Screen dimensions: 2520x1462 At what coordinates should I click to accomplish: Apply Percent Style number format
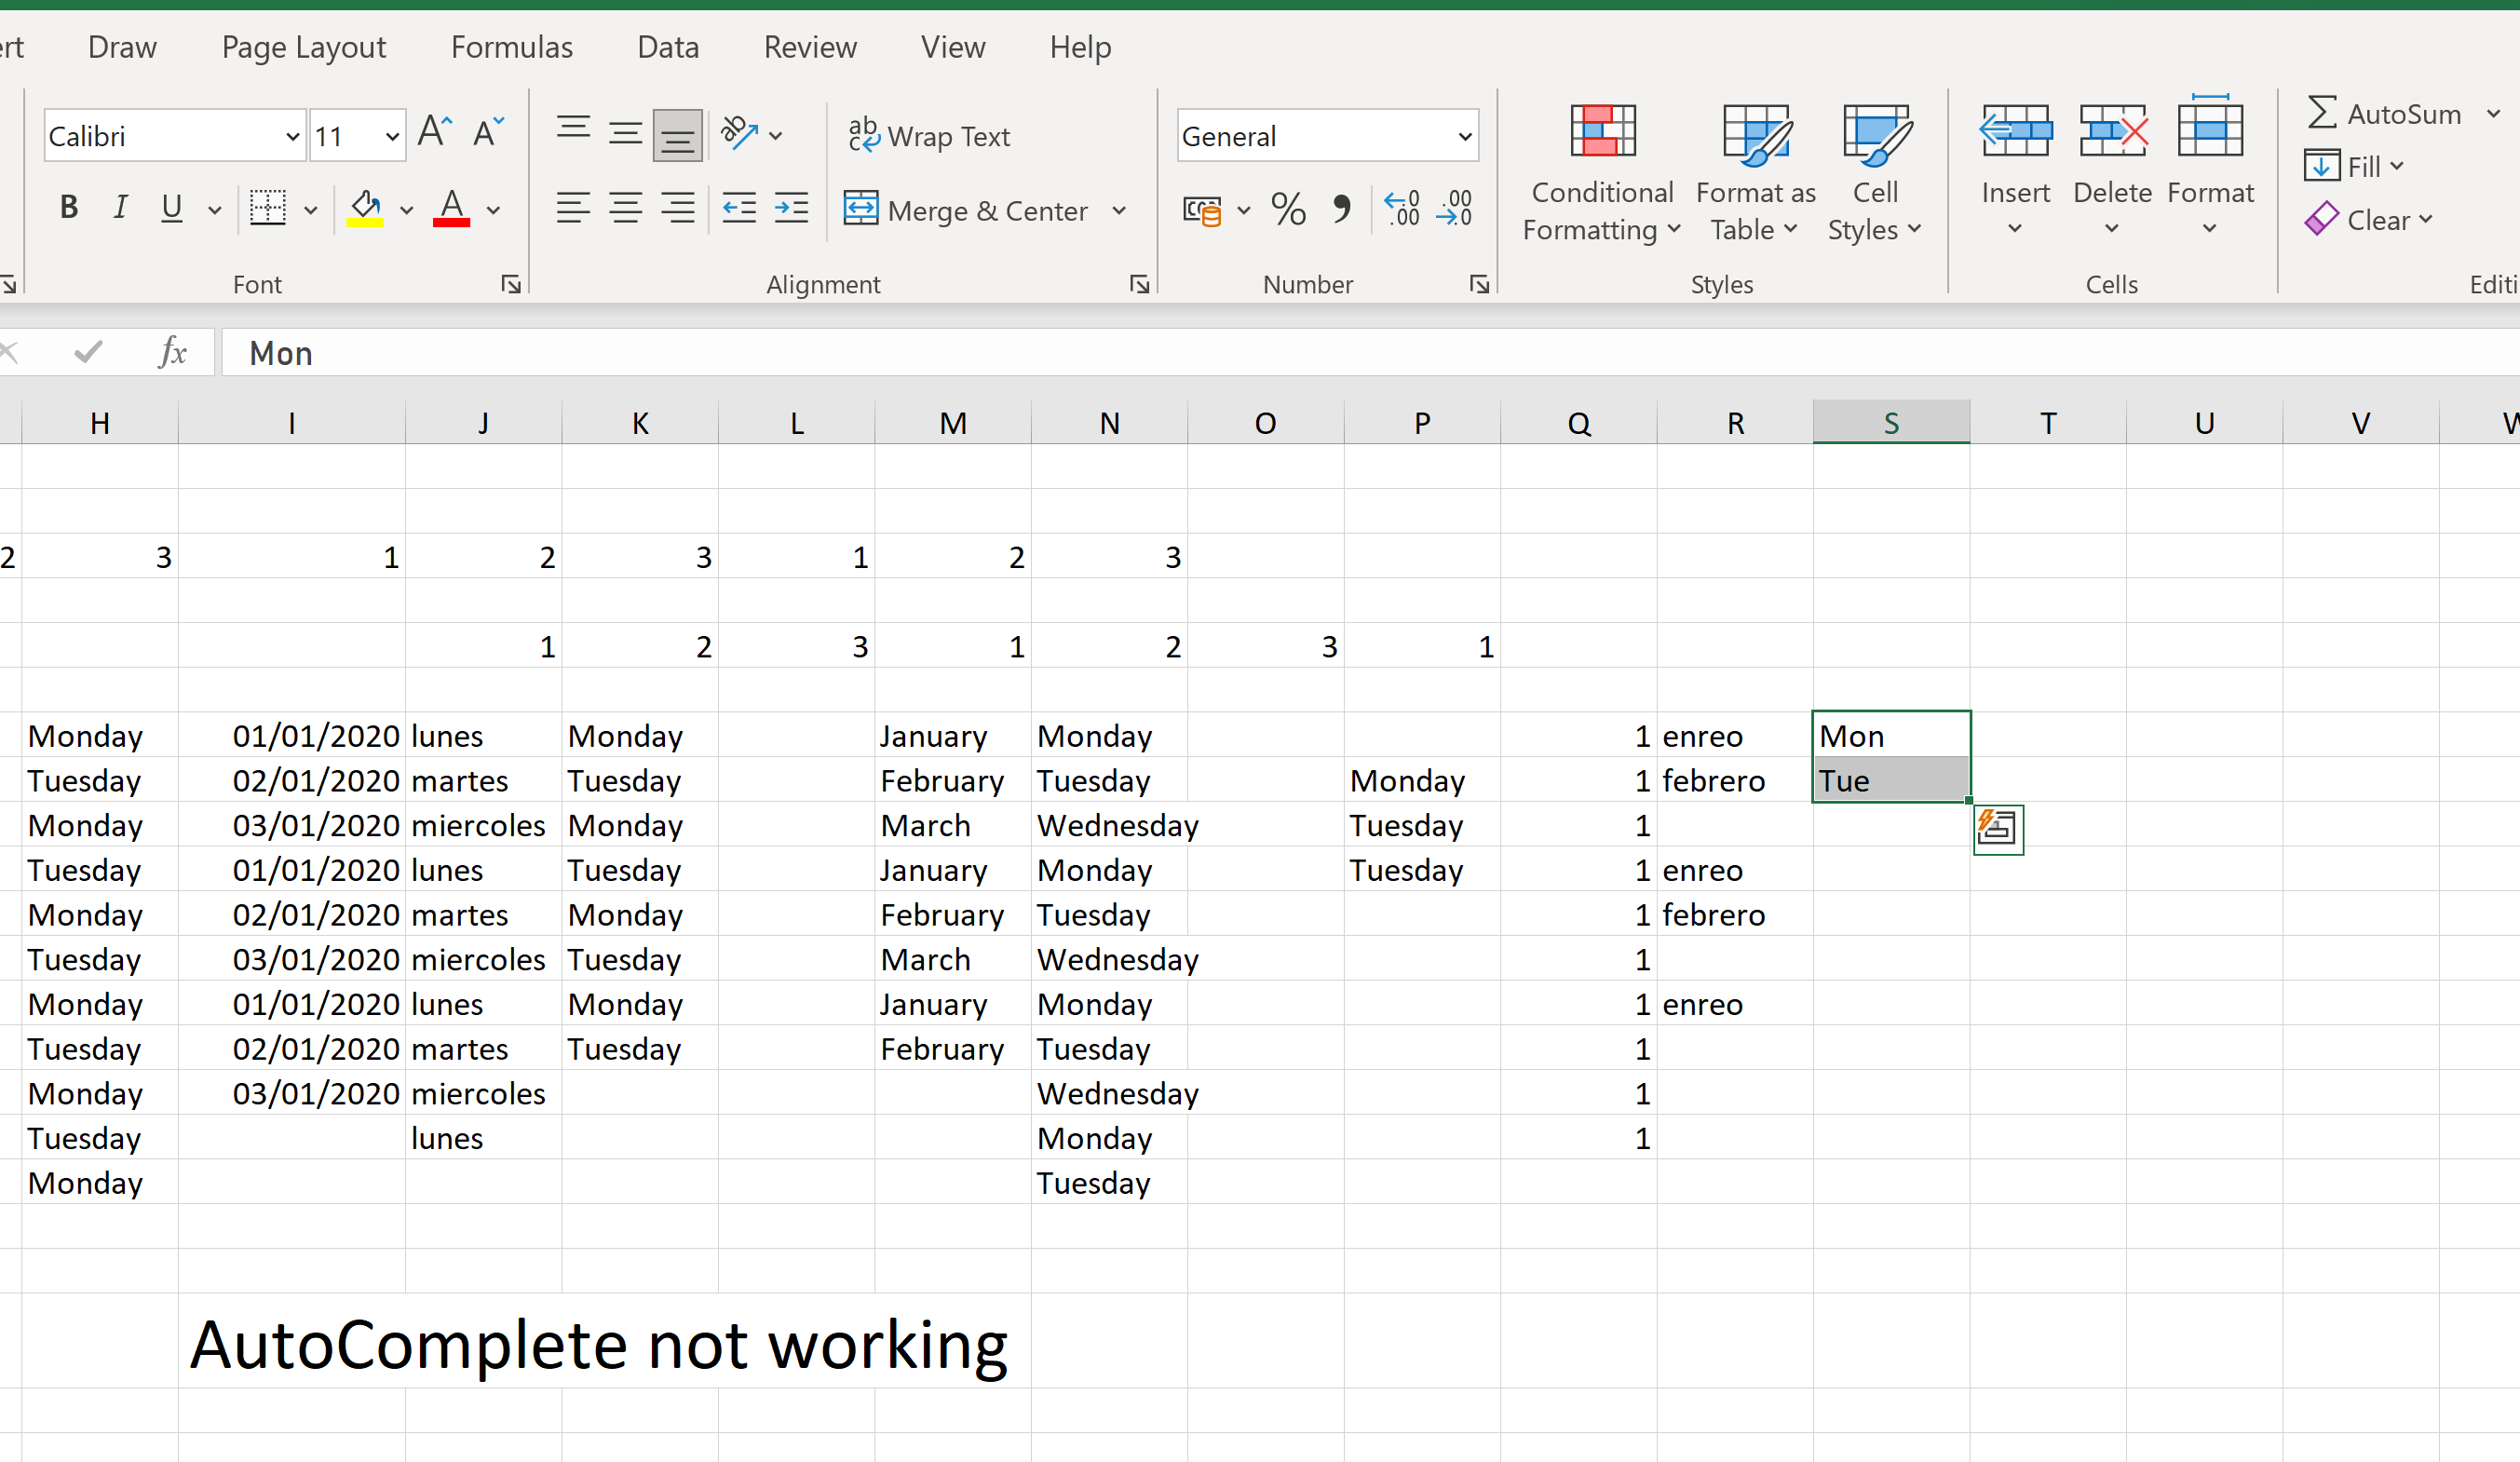coord(1288,210)
